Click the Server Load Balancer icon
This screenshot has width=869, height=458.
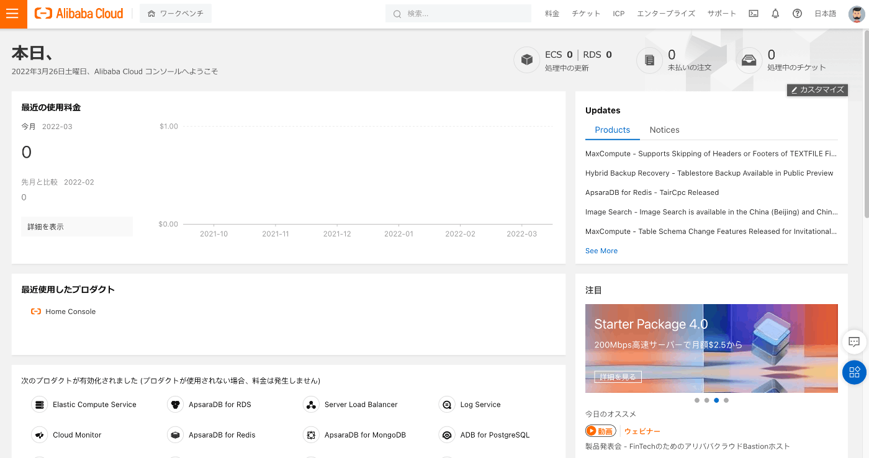[311, 405]
